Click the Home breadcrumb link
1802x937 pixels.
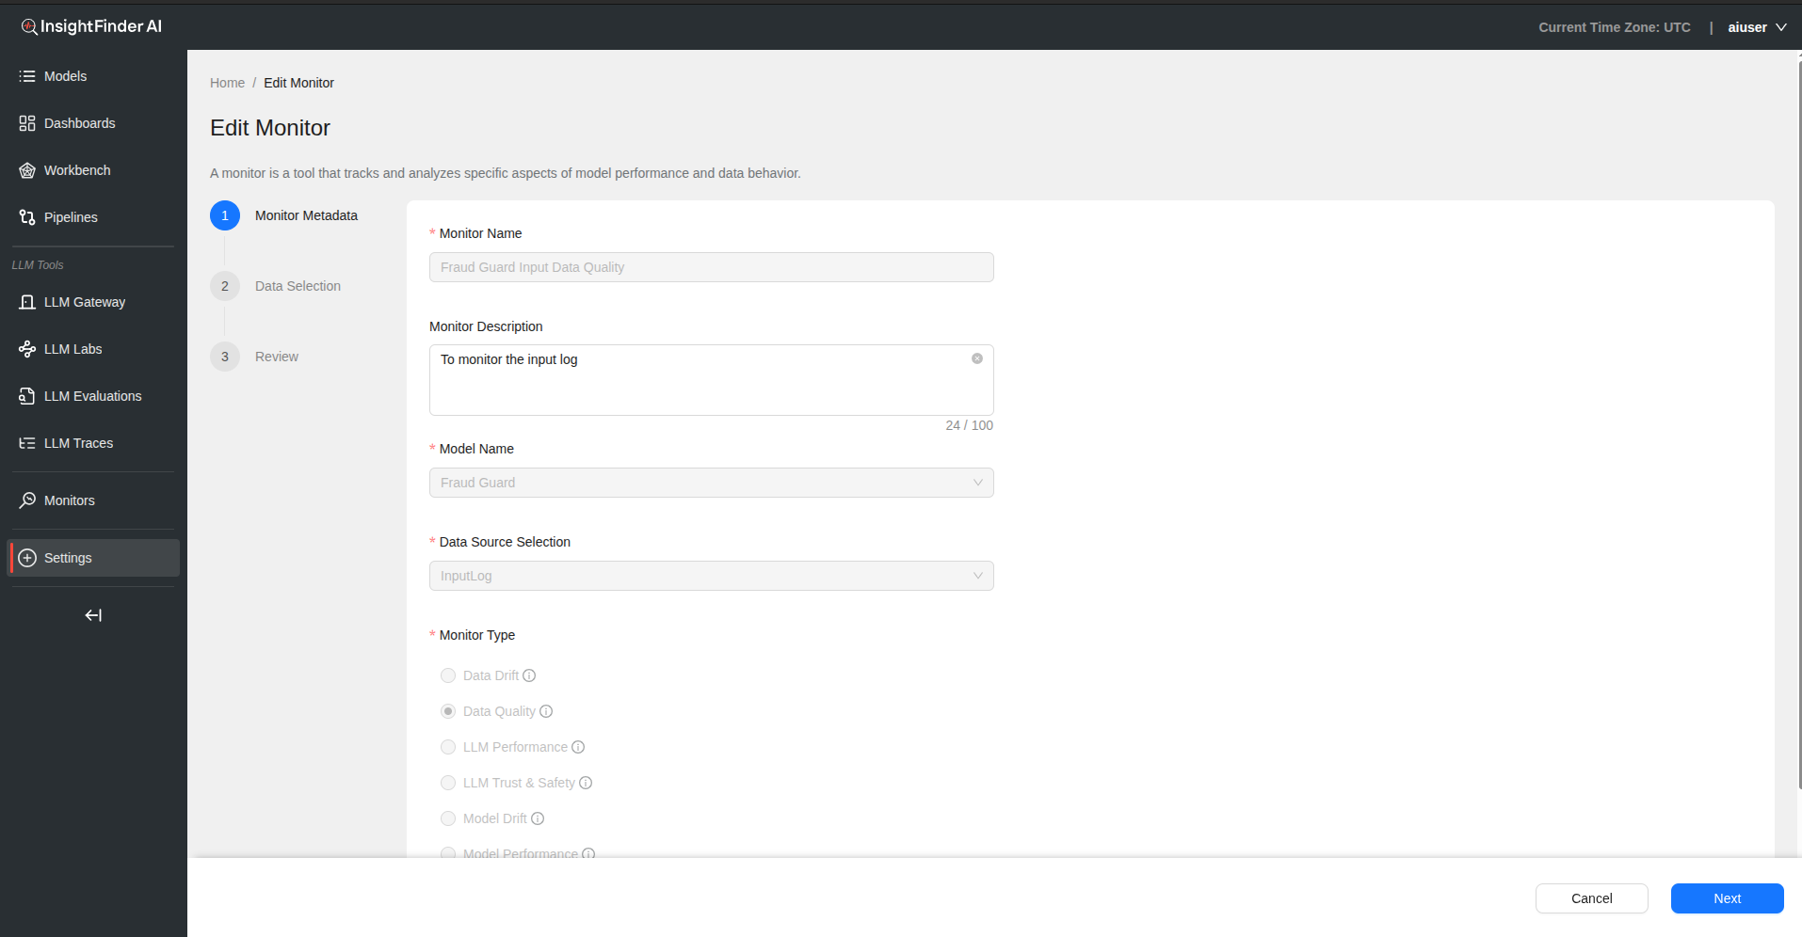[227, 83]
